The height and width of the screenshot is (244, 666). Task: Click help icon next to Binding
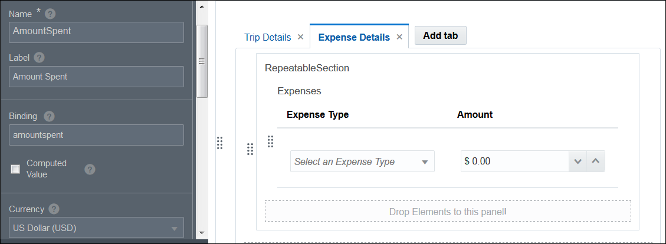point(50,116)
